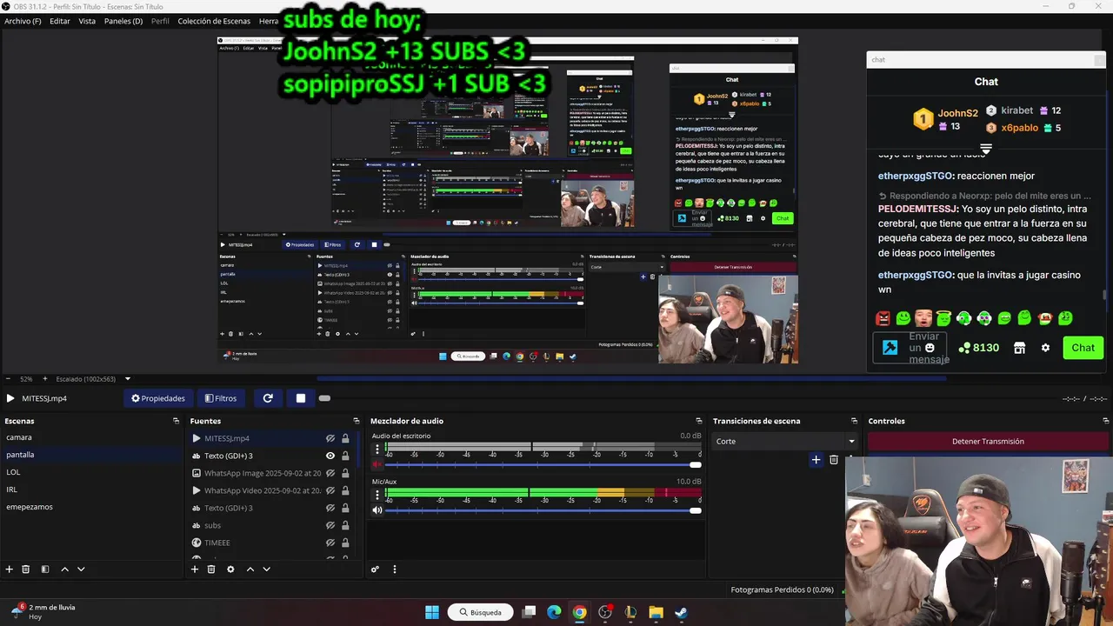Open Audio del escritorio options dots
Image resolution: width=1113 pixels, height=626 pixels.
point(377,450)
